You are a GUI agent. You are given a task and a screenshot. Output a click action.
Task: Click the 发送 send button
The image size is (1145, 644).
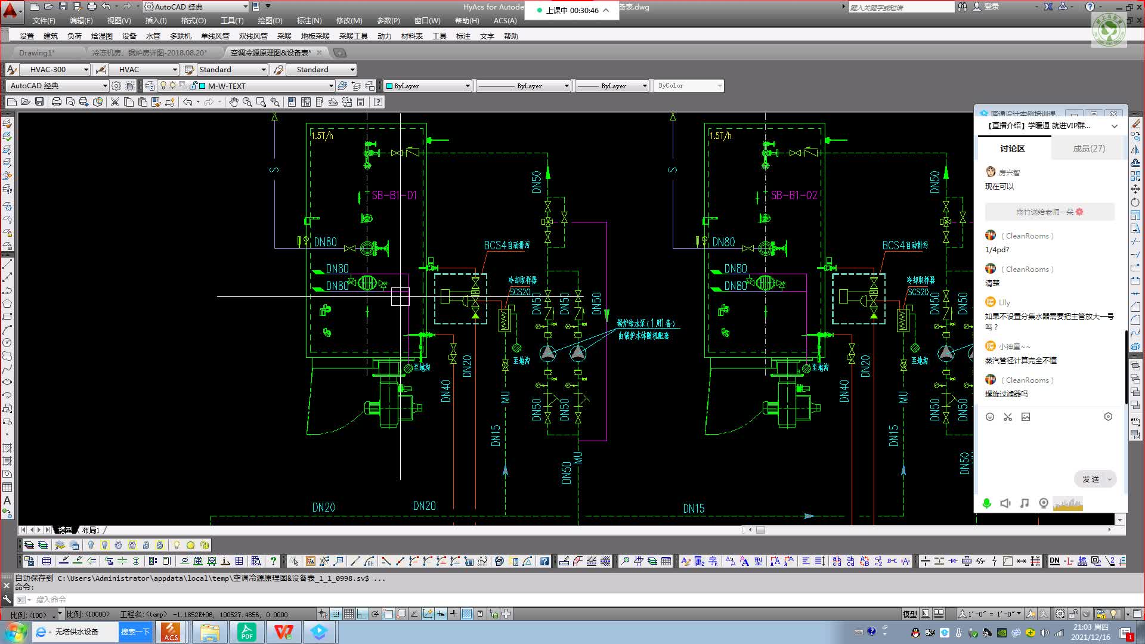pos(1090,479)
